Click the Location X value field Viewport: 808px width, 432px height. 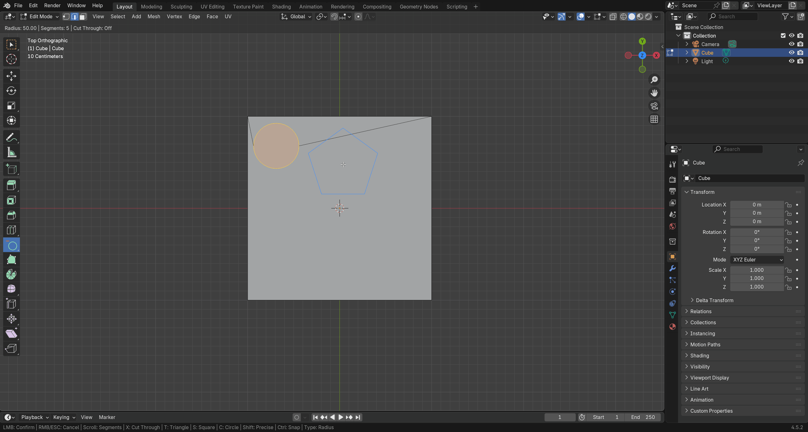[756, 205]
